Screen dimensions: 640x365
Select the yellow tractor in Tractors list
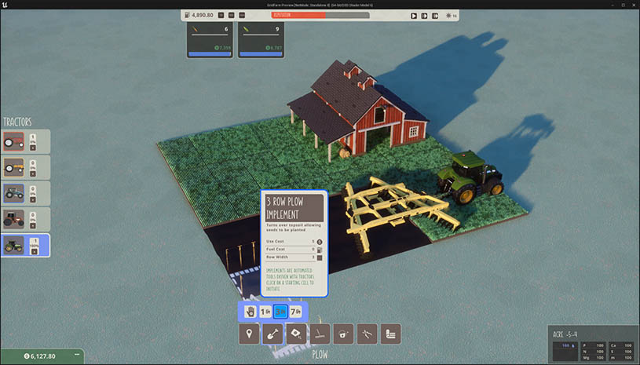13,167
